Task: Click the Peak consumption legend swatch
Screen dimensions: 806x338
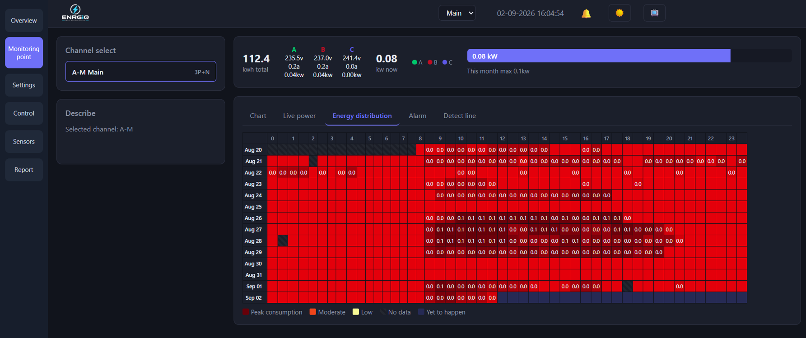Action: pos(246,312)
